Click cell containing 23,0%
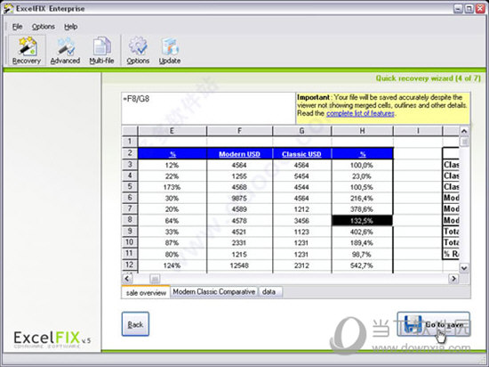The width and height of the screenshot is (489, 367). (x=362, y=175)
